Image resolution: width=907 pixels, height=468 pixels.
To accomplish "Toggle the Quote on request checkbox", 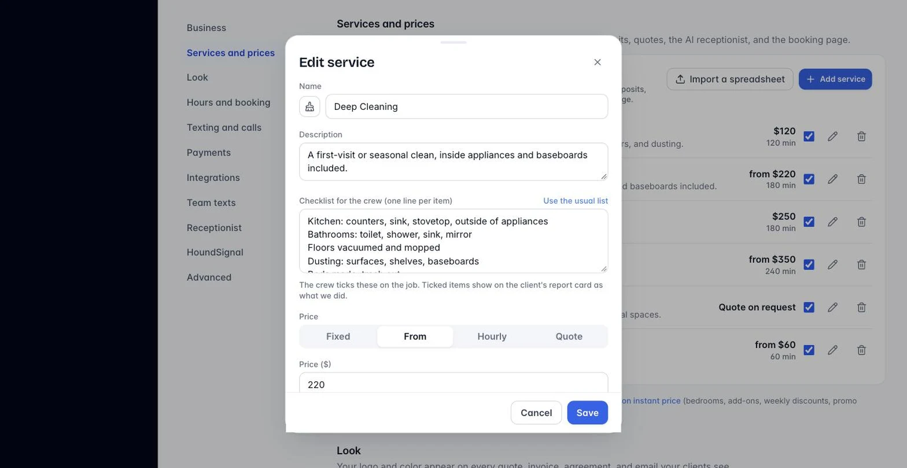I will 809,307.
